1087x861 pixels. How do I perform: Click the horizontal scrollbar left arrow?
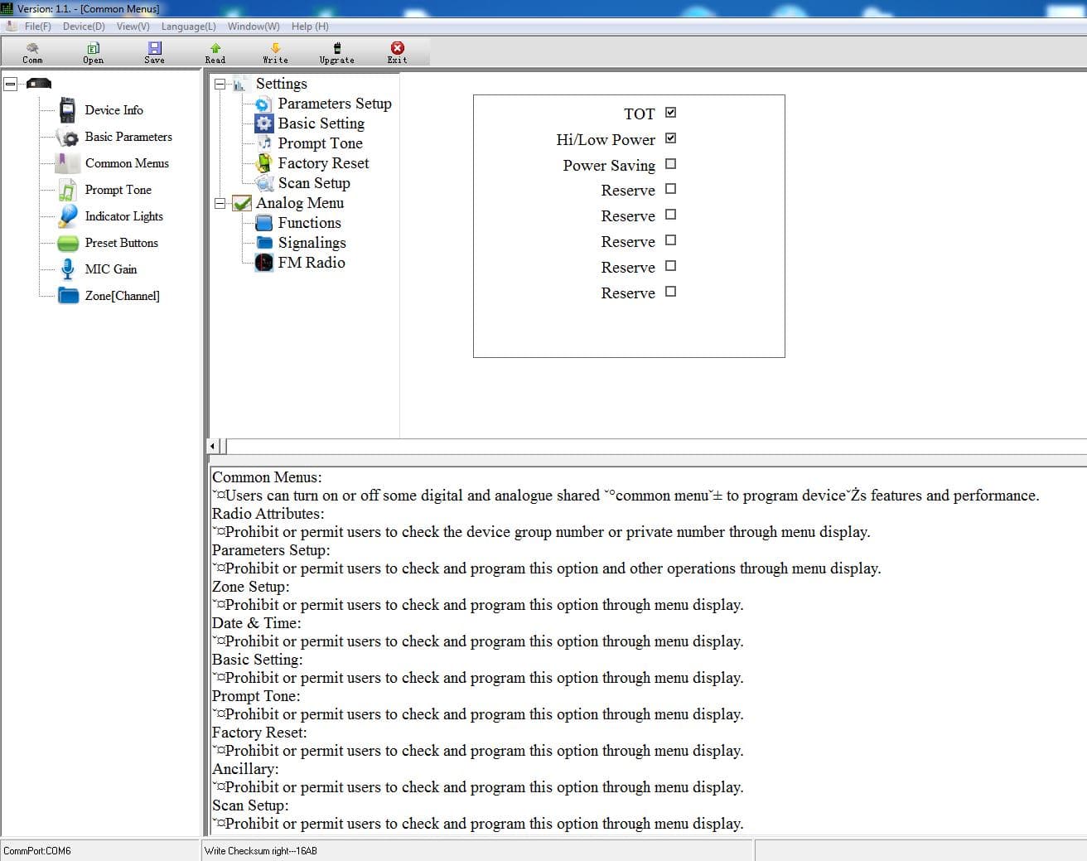213,446
